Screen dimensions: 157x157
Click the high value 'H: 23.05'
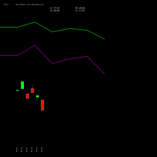pos(80,8)
